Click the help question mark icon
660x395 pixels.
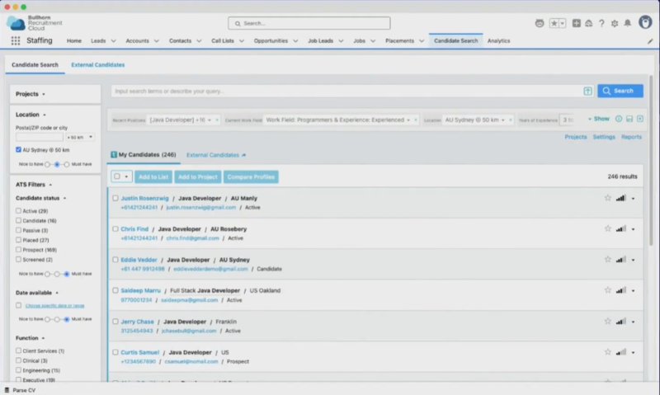coord(601,23)
